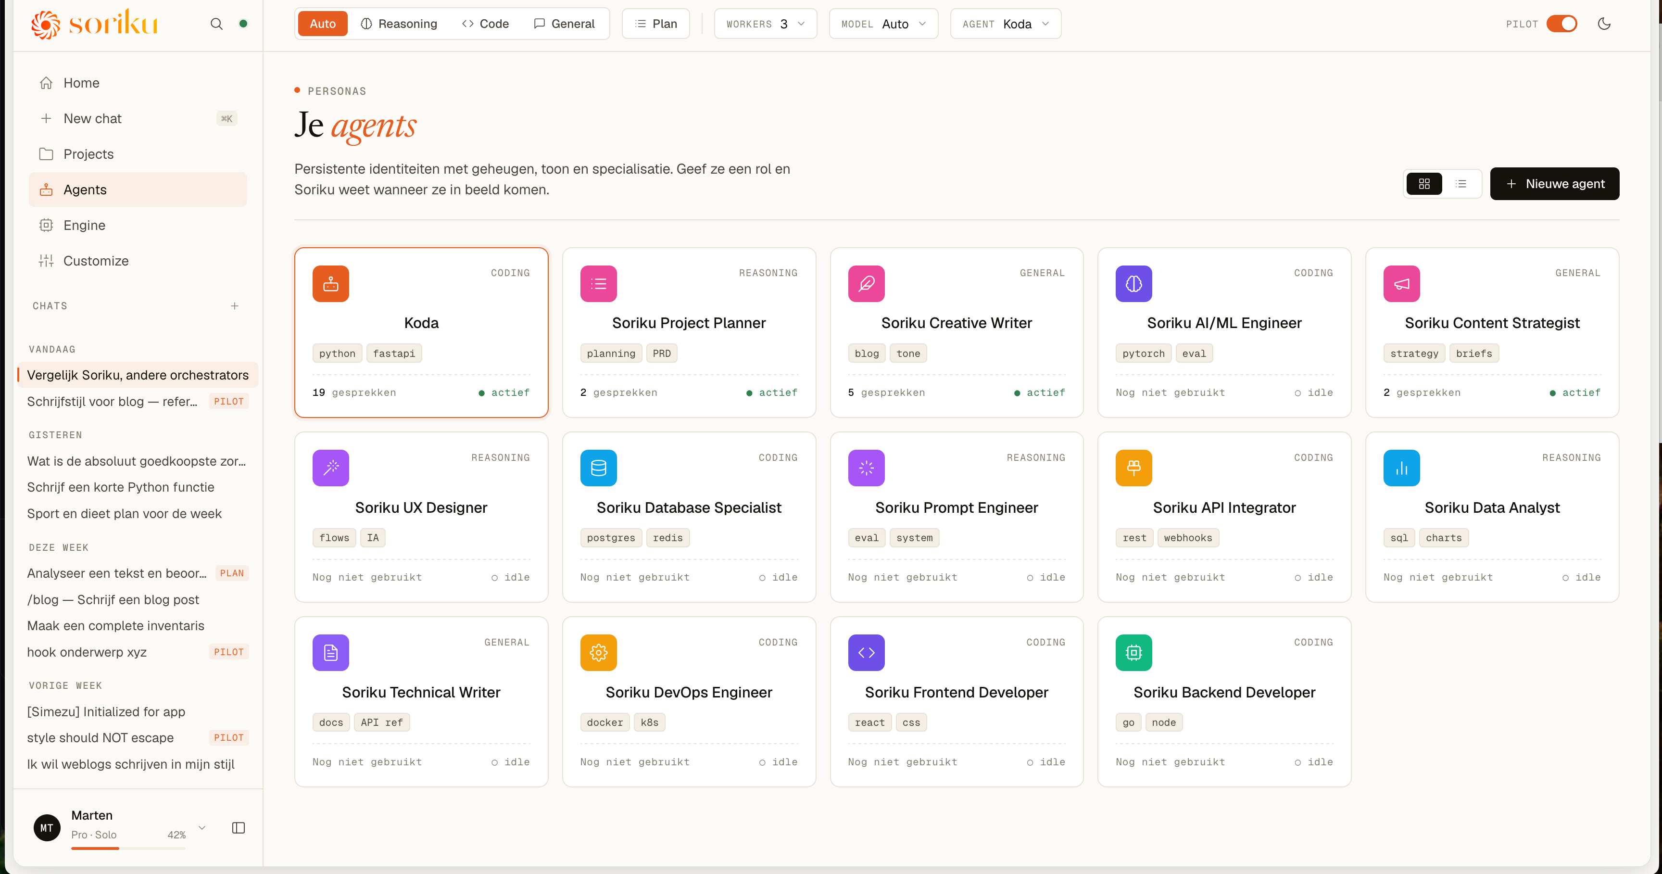Open the Soriku Backend Developer agent card
This screenshot has width=1662, height=874.
pyautogui.click(x=1224, y=702)
